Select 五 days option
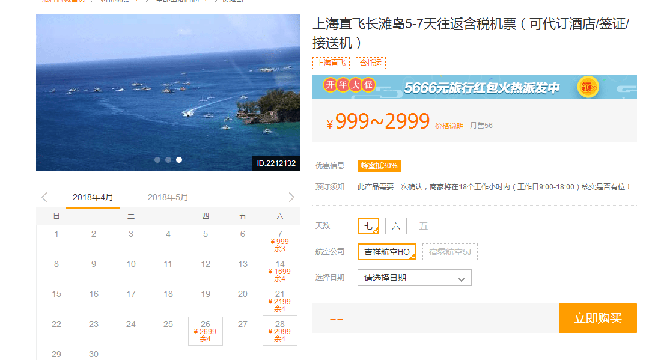This screenshot has width=655, height=360. point(424,226)
